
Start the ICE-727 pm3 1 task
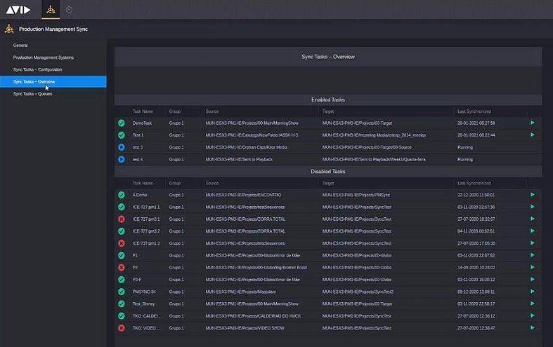click(533, 219)
